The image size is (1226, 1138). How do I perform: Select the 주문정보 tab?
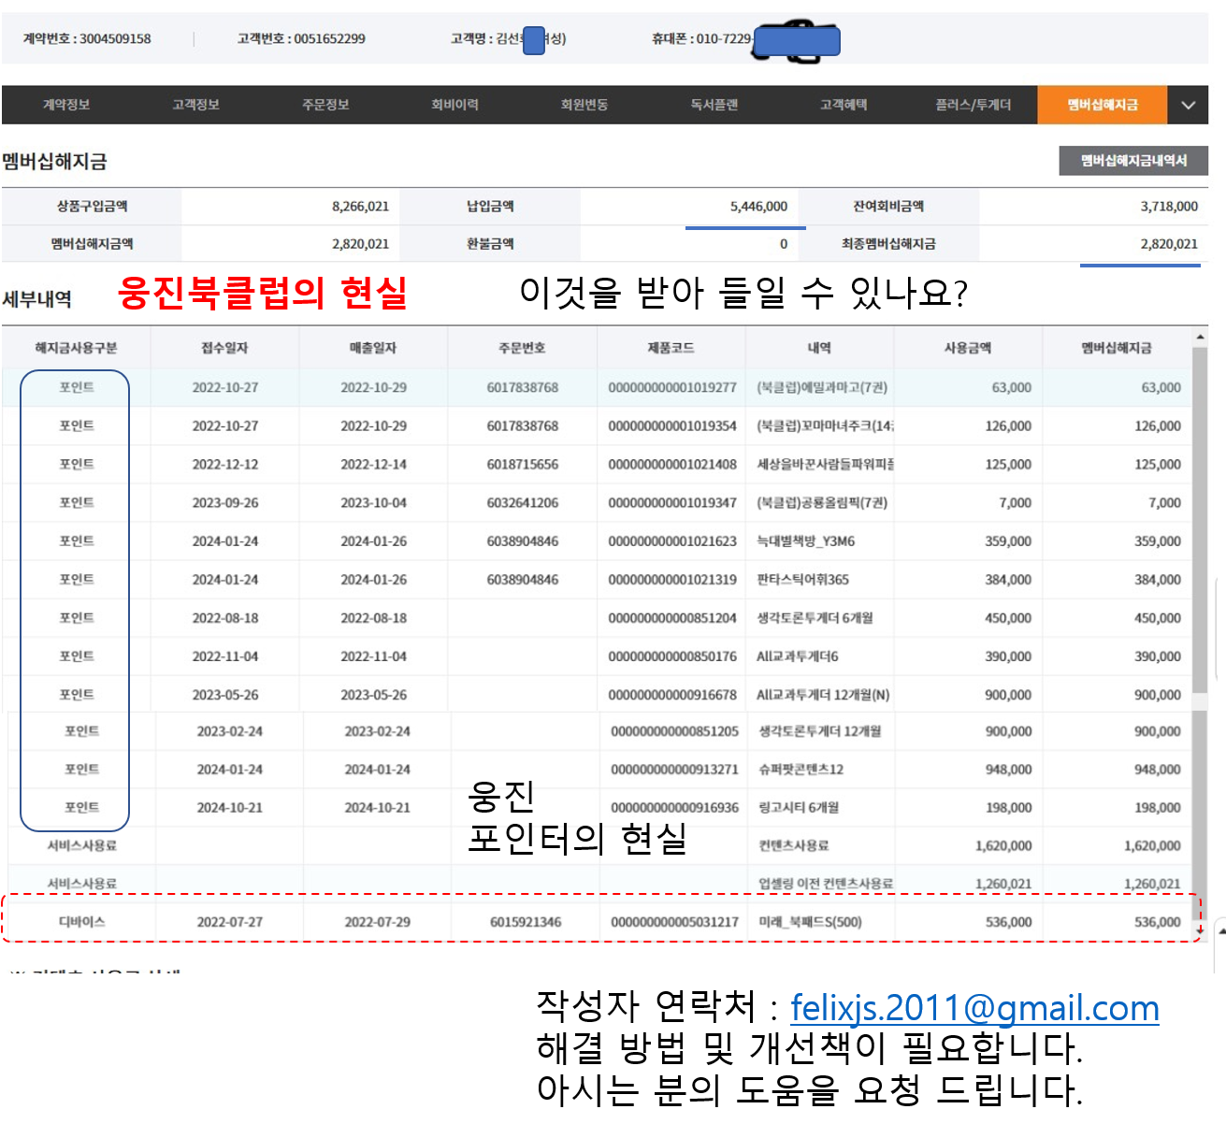coord(325,105)
